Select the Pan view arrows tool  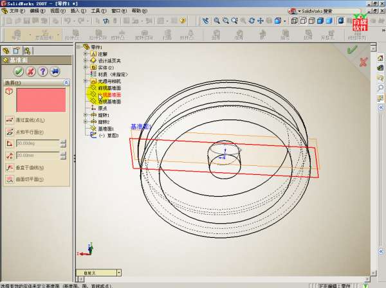[x=261, y=21]
